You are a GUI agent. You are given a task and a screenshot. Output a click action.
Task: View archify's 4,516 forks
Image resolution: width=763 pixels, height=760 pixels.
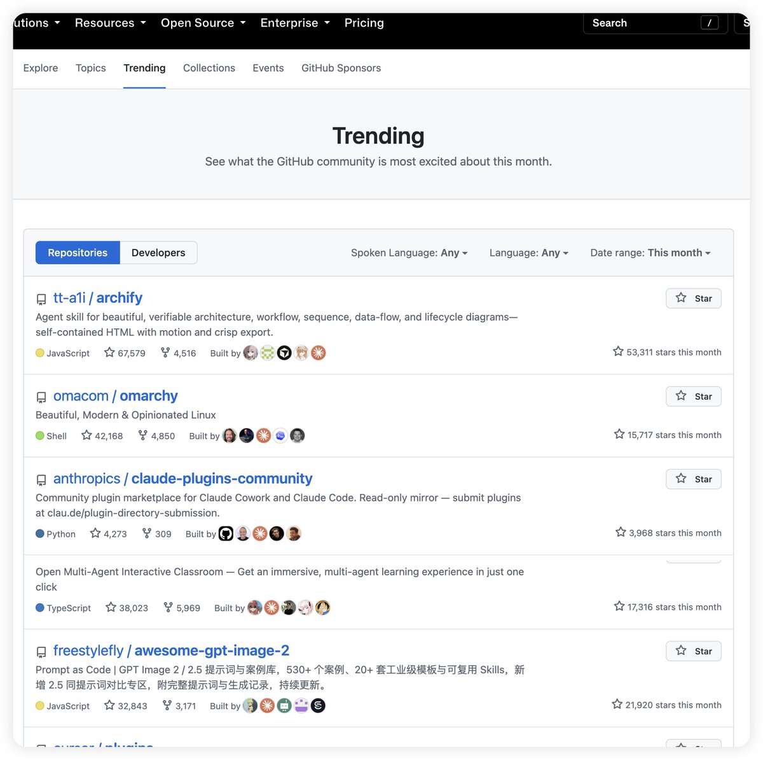click(x=178, y=353)
